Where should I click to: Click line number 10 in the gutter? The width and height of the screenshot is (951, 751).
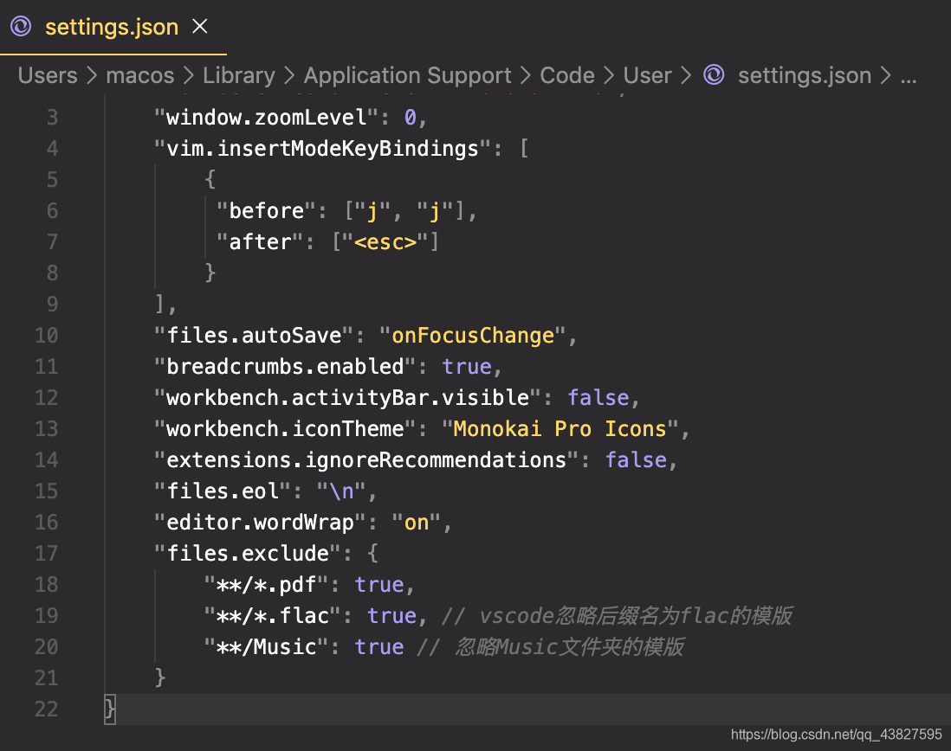47,335
